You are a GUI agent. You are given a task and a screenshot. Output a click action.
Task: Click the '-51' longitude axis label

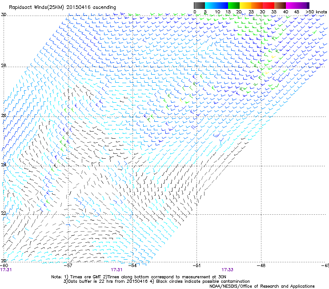[x=197, y=265]
